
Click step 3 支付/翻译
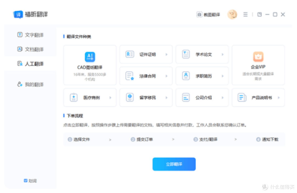point(205,139)
